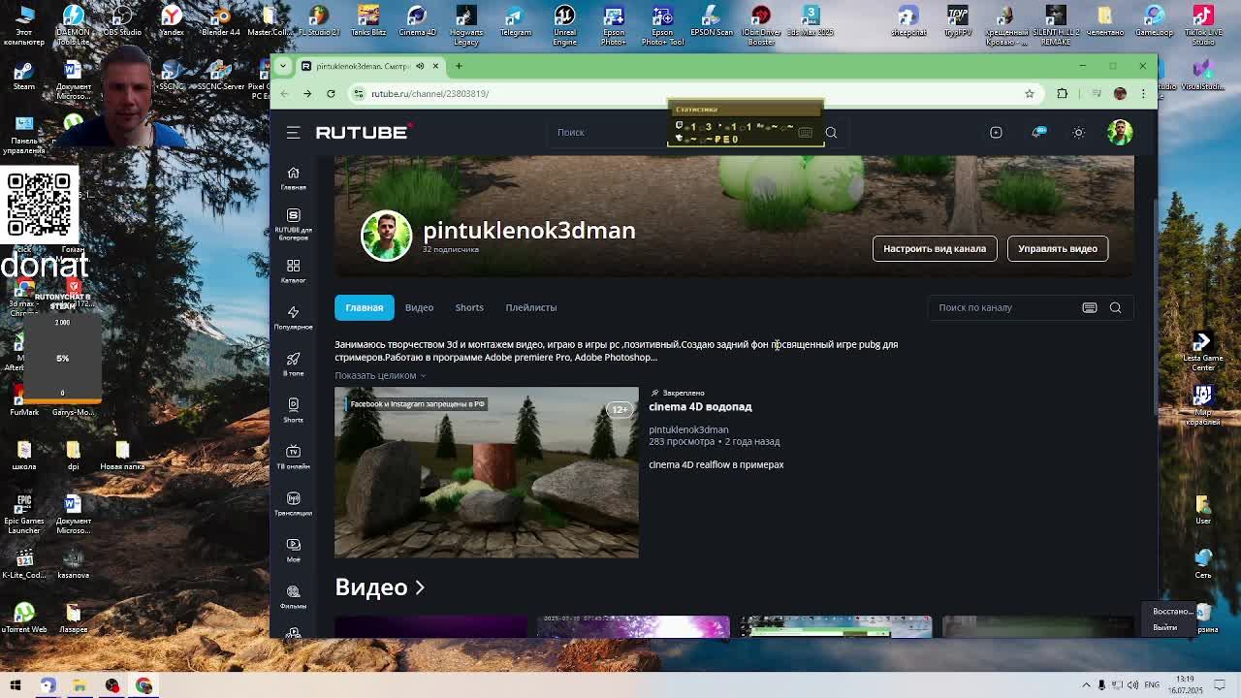1241x698 pixels.
Task: Open the TikTok LIVE Studio desktop icon
Action: [1203, 24]
